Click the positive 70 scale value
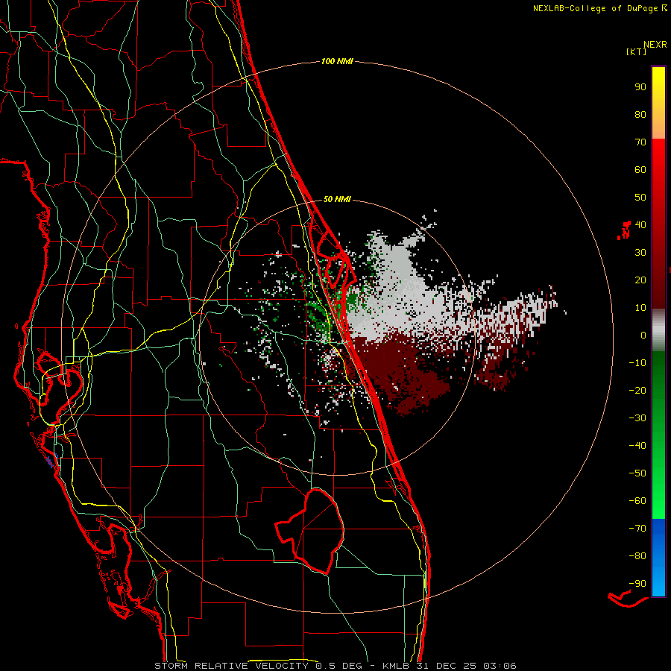 click(x=640, y=142)
